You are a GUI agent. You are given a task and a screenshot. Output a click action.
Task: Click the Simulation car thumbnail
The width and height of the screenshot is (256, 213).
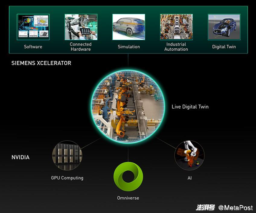click(x=129, y=27)
